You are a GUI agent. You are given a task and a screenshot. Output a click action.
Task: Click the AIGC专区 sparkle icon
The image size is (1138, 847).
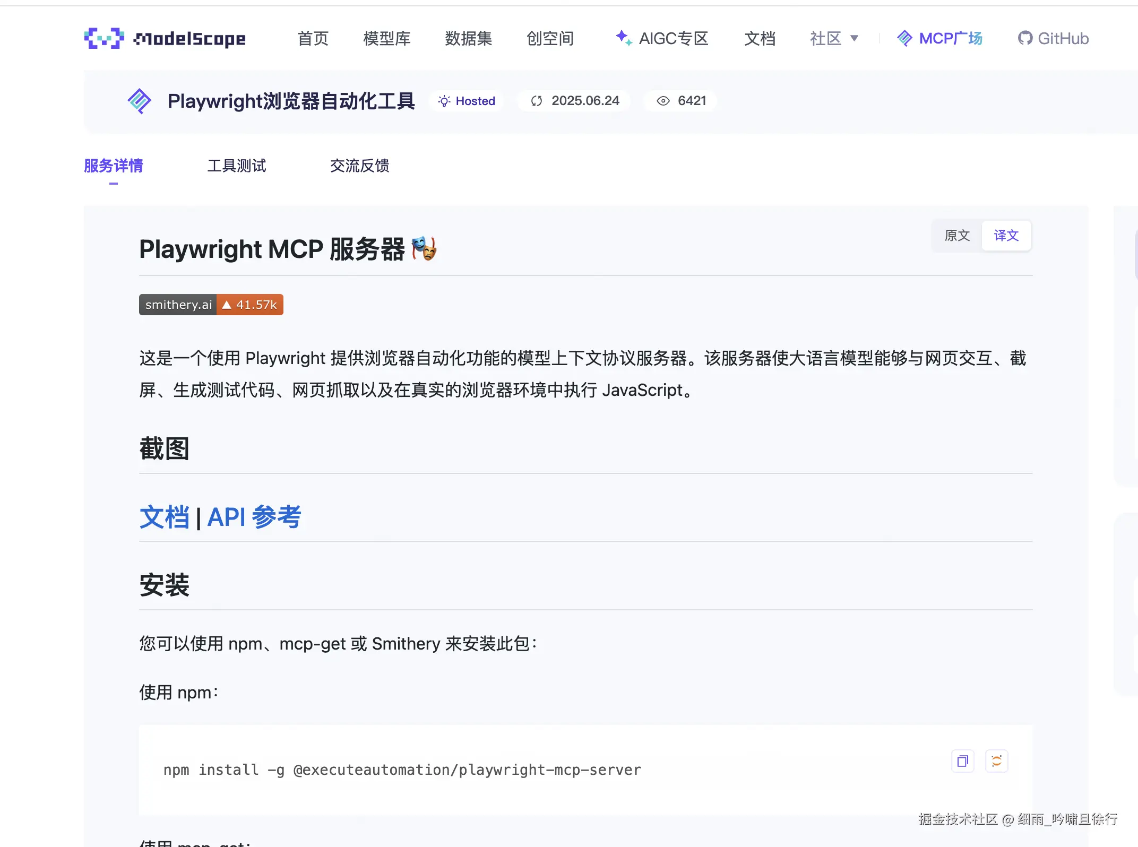(x=623, y=38)
